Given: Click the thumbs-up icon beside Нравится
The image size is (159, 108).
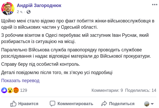Looking at the screenshot, I should point(13,104).
